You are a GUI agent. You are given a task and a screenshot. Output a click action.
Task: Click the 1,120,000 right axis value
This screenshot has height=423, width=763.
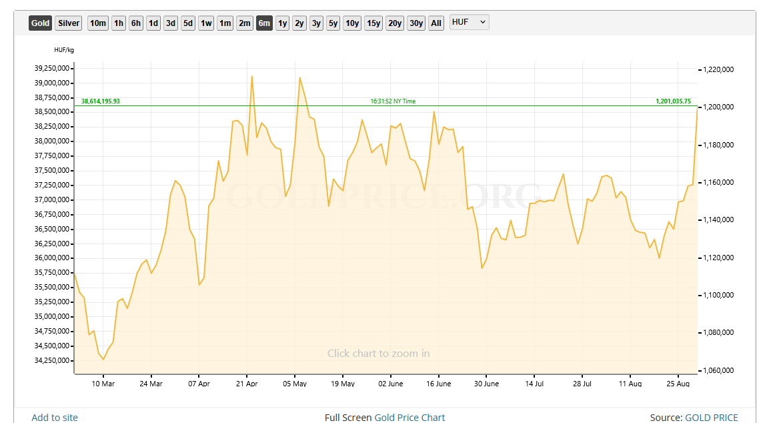[718, 258]
